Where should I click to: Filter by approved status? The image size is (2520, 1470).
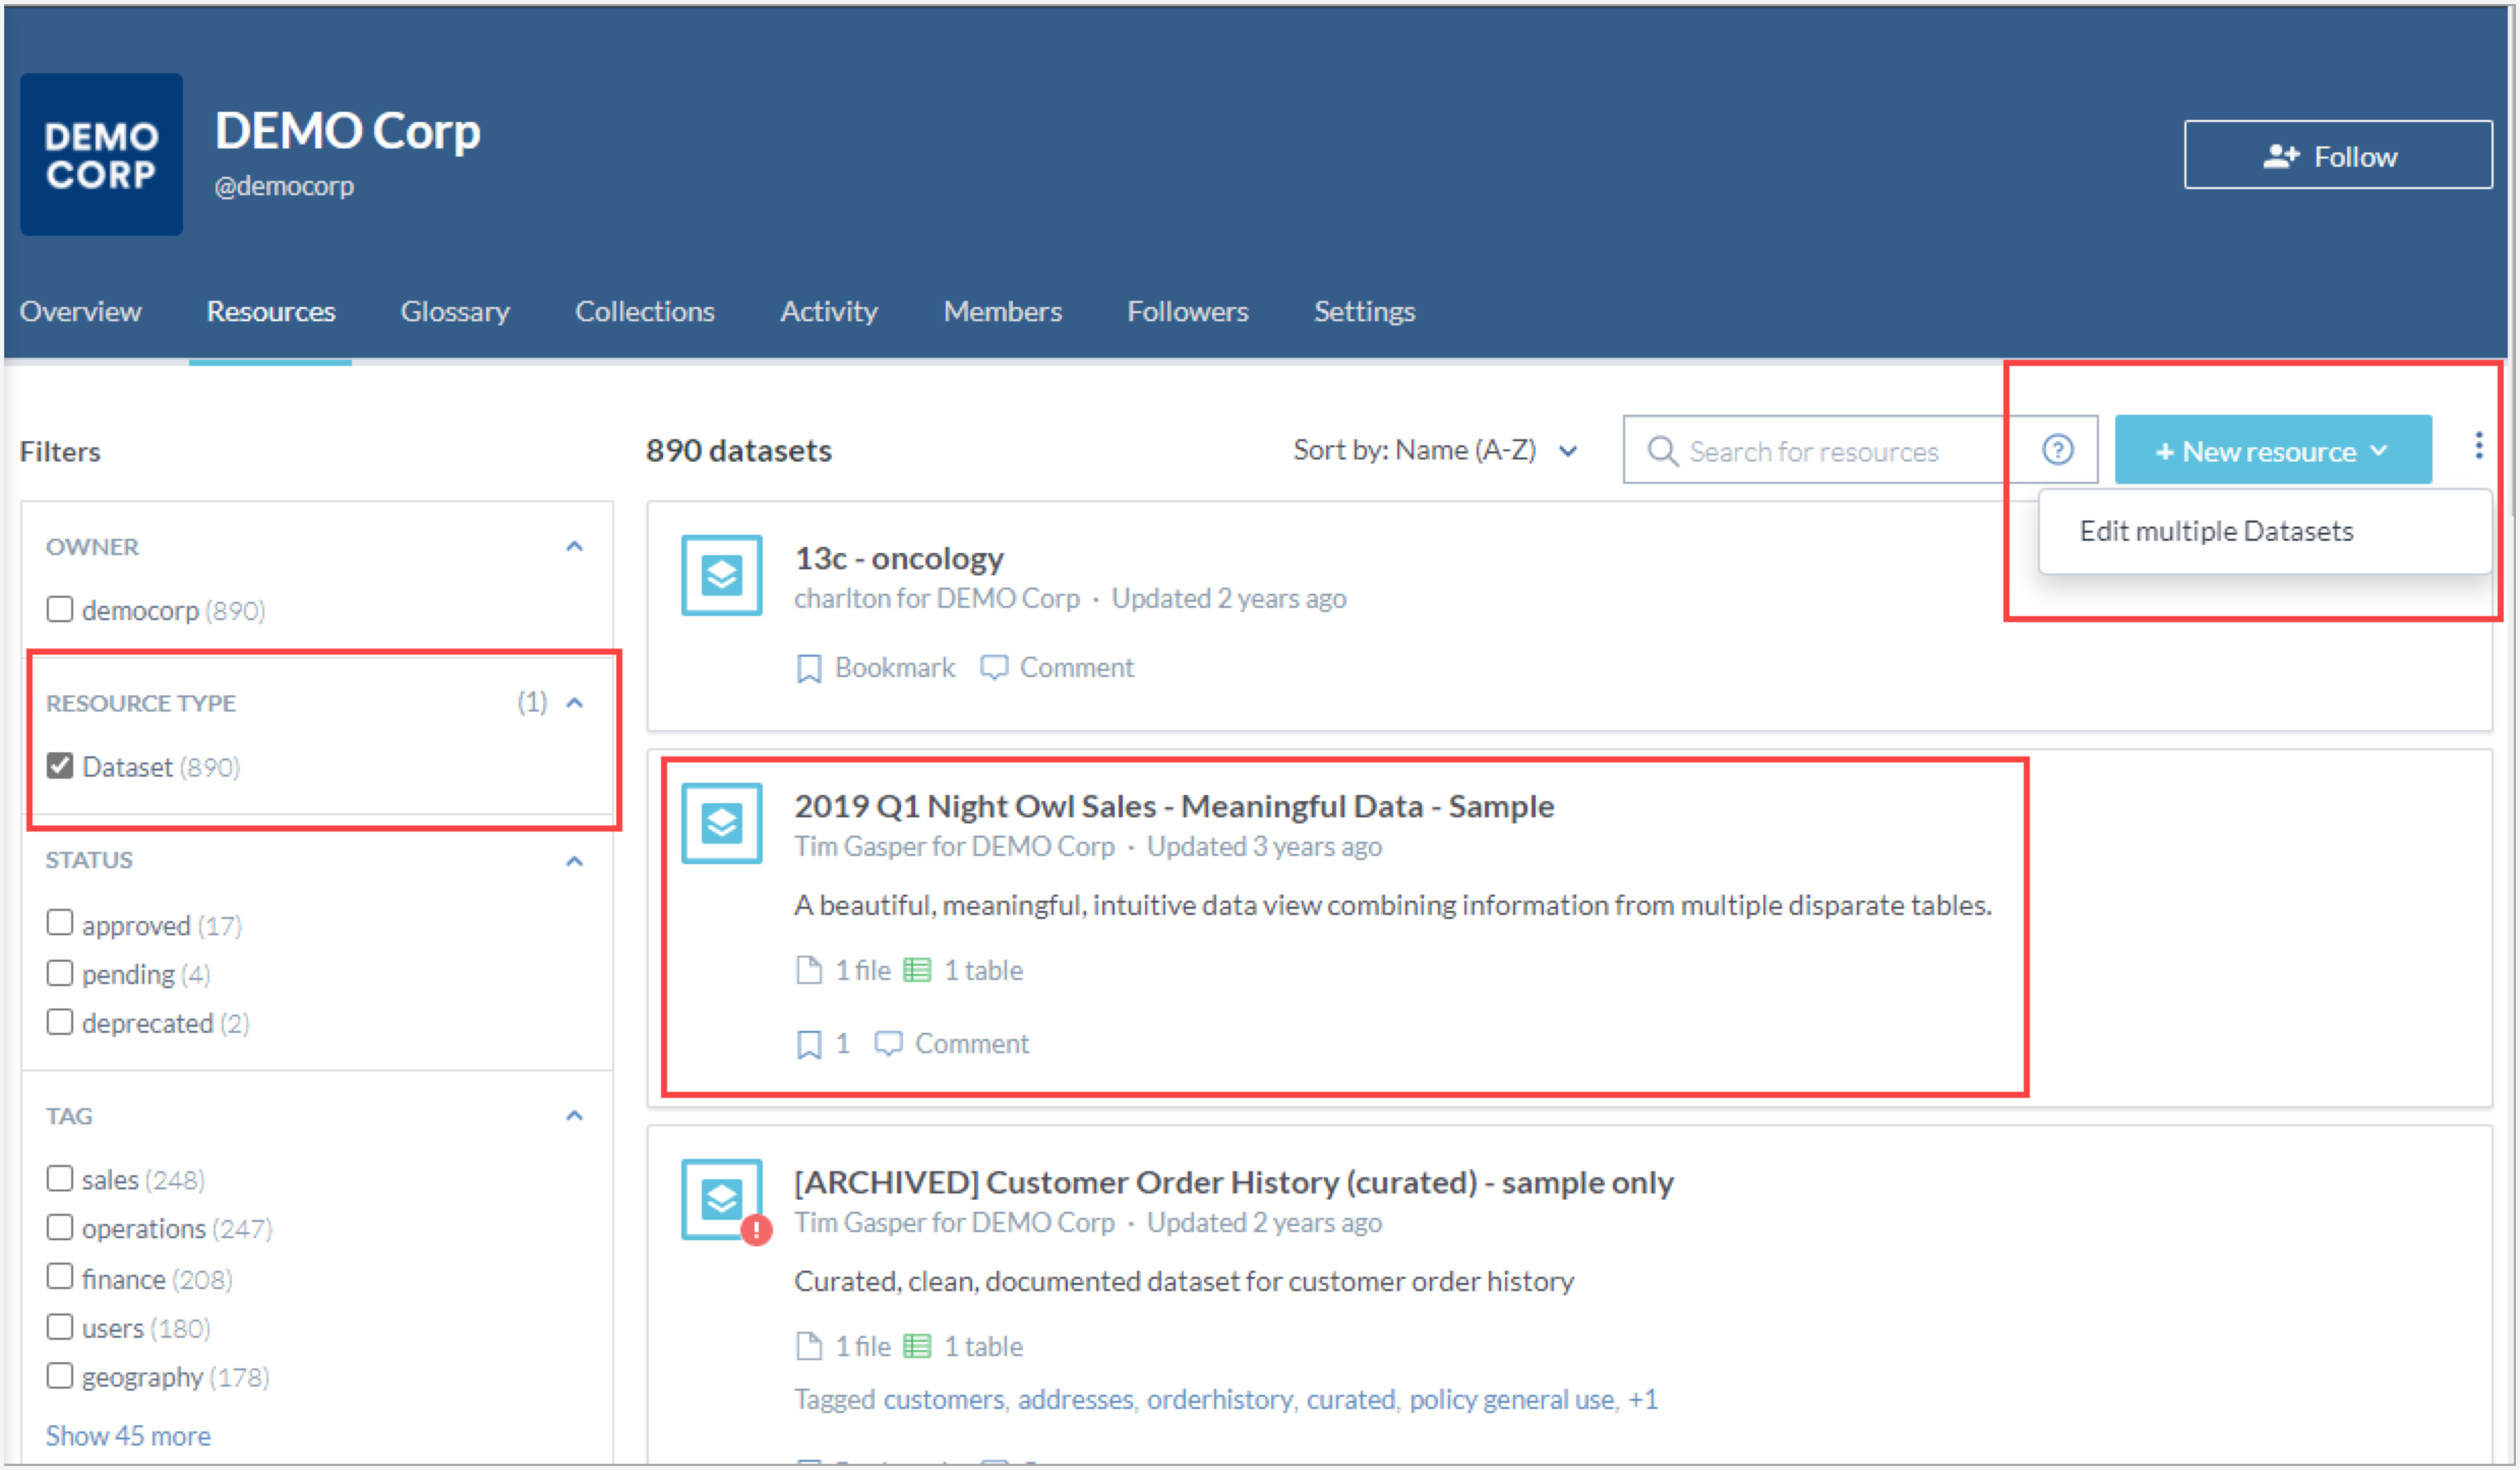[60, 923]
